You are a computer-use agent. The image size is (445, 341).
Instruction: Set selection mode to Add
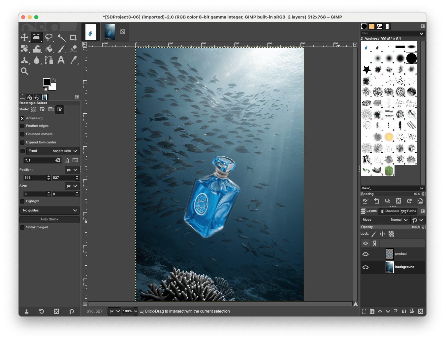pyautogui.click(x=43, y=110)
